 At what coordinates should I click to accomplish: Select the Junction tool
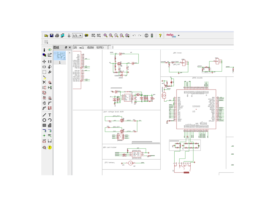tap(44, 136)
